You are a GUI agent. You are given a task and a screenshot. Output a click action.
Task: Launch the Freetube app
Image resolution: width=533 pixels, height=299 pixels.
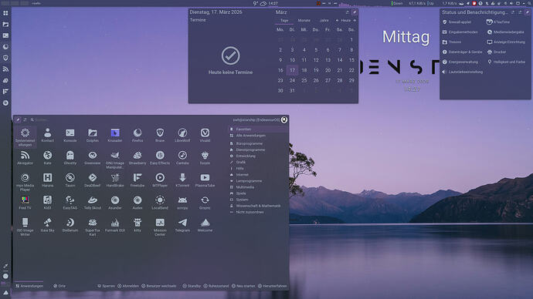pos(137,180)
